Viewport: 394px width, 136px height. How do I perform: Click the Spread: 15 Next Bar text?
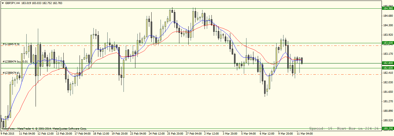pyautogui.click(x=344, y=128)
